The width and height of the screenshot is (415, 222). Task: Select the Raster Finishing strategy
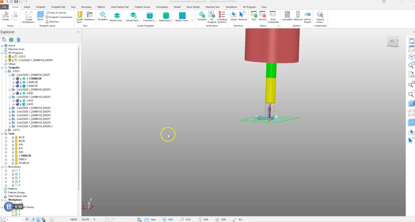(x=182, y=17)
